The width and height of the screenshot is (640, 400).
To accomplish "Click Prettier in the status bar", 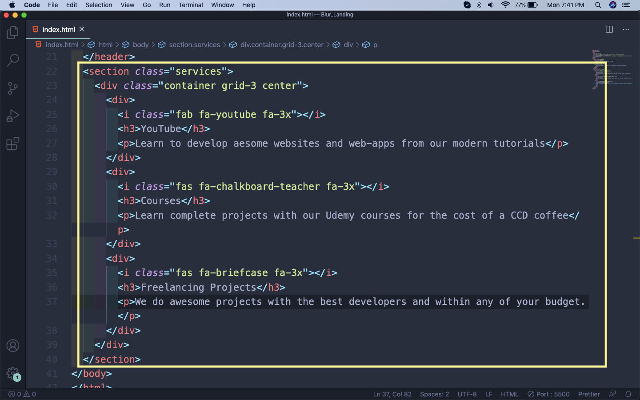I will 589,394.
